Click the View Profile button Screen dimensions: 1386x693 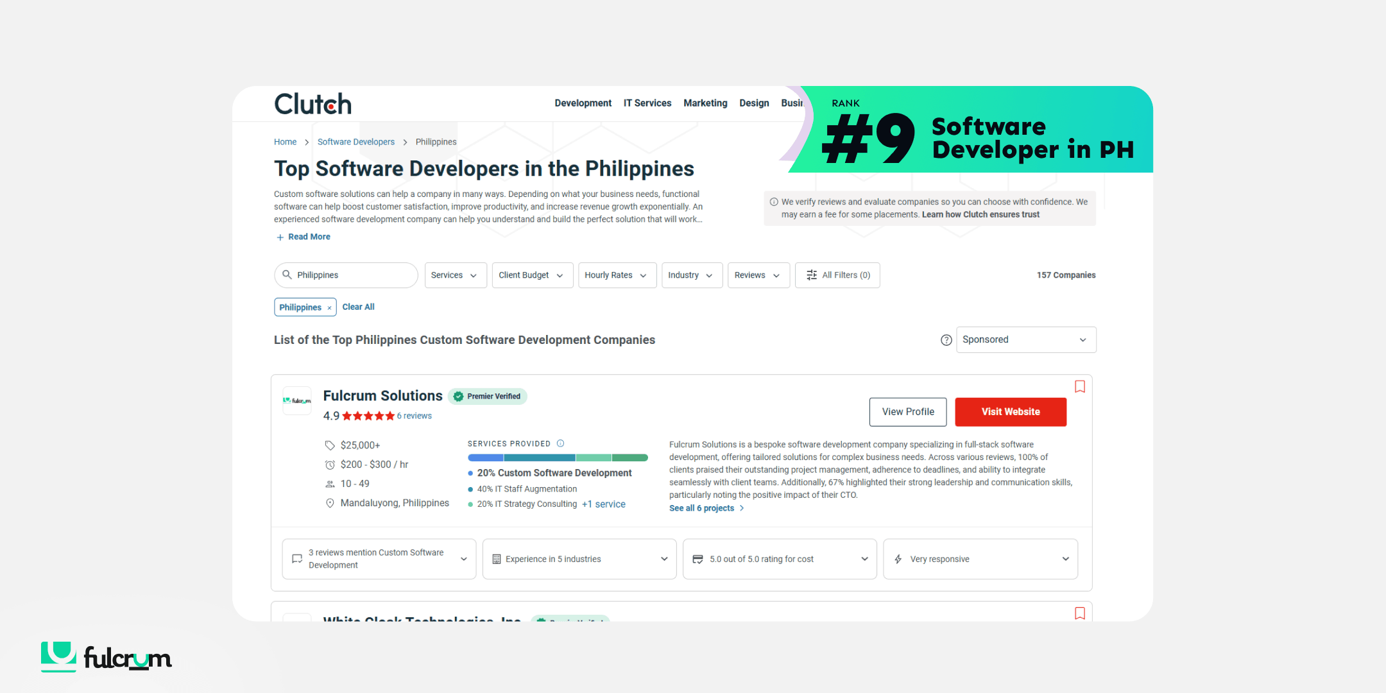tap(908, 412)
